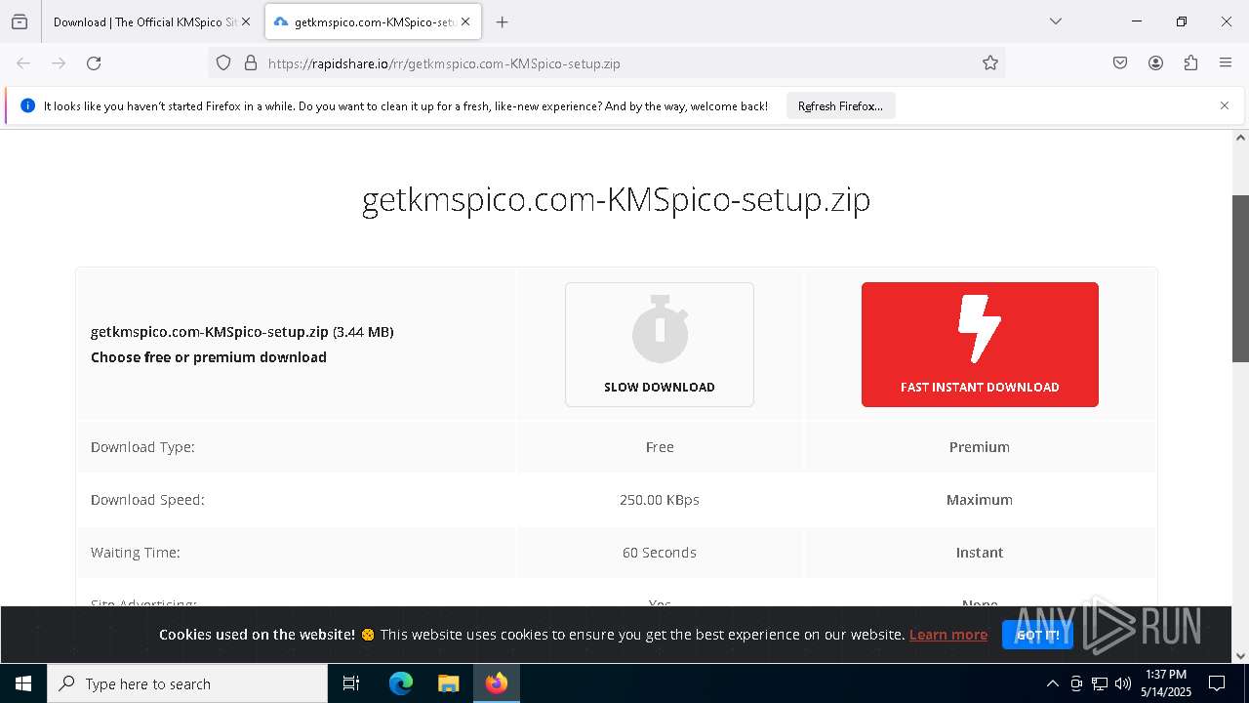Click the 'Premium' download type cell
The width and height of the screenshot is (1249, 703).
click(x=980, y=447)
